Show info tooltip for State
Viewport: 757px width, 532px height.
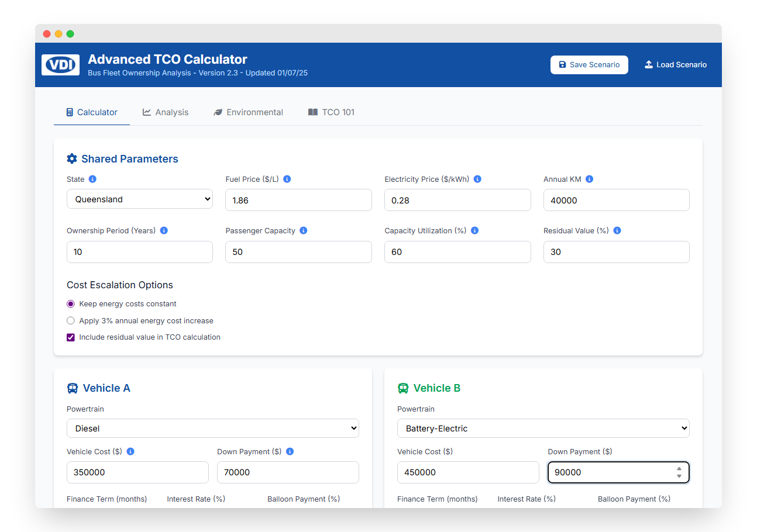(92, 179)
